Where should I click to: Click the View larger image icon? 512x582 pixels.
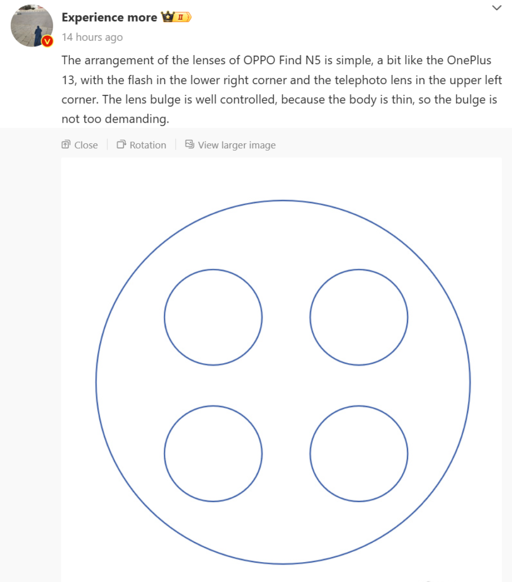coord(190,145)
